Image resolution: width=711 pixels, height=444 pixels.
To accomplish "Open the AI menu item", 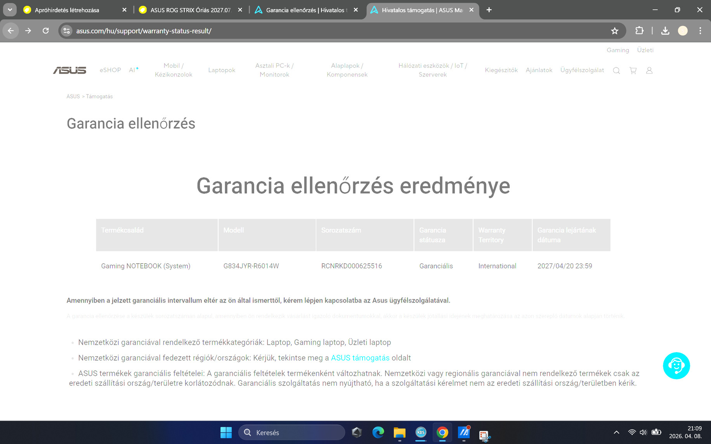I will (x=134, y=70).
